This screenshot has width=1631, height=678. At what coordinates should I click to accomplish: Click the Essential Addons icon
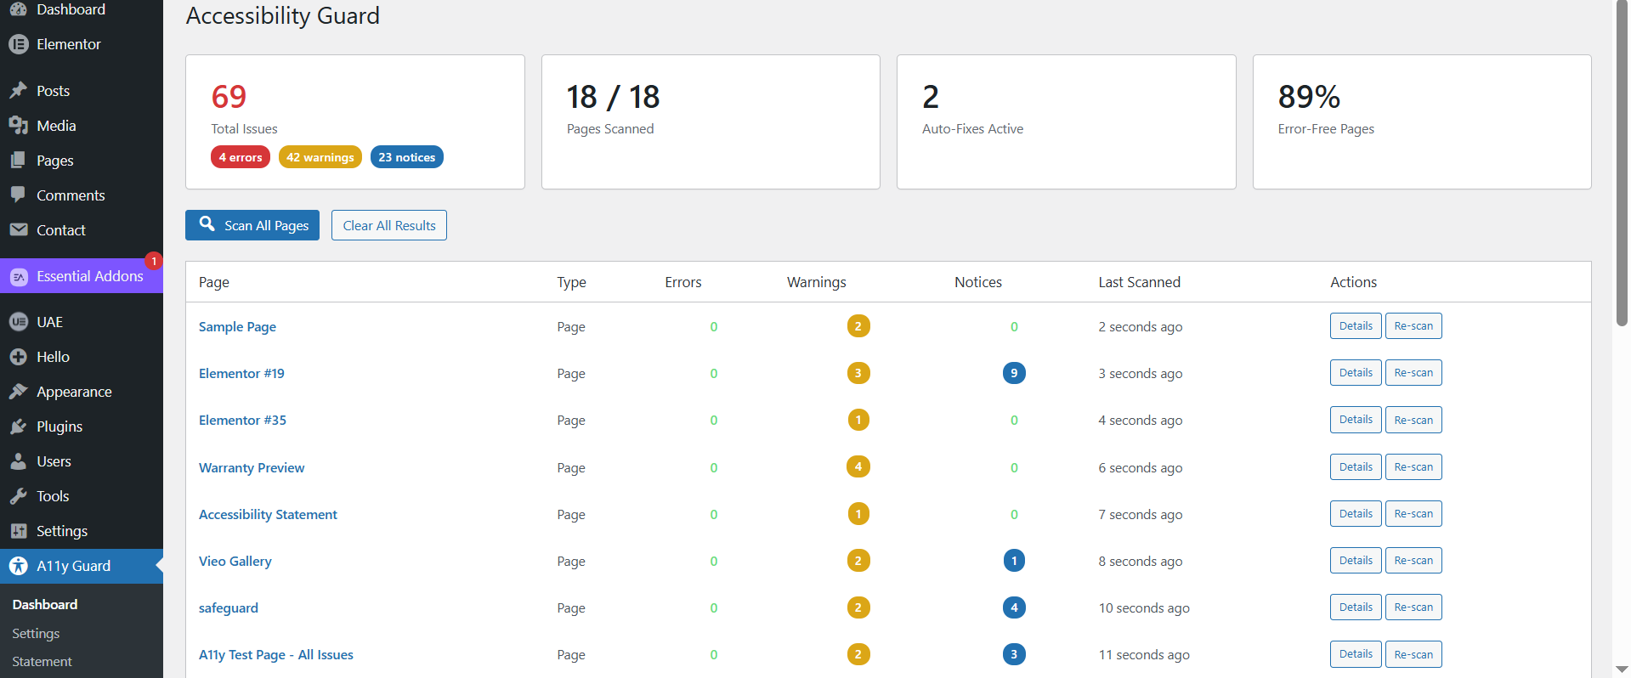click(19, 277)
